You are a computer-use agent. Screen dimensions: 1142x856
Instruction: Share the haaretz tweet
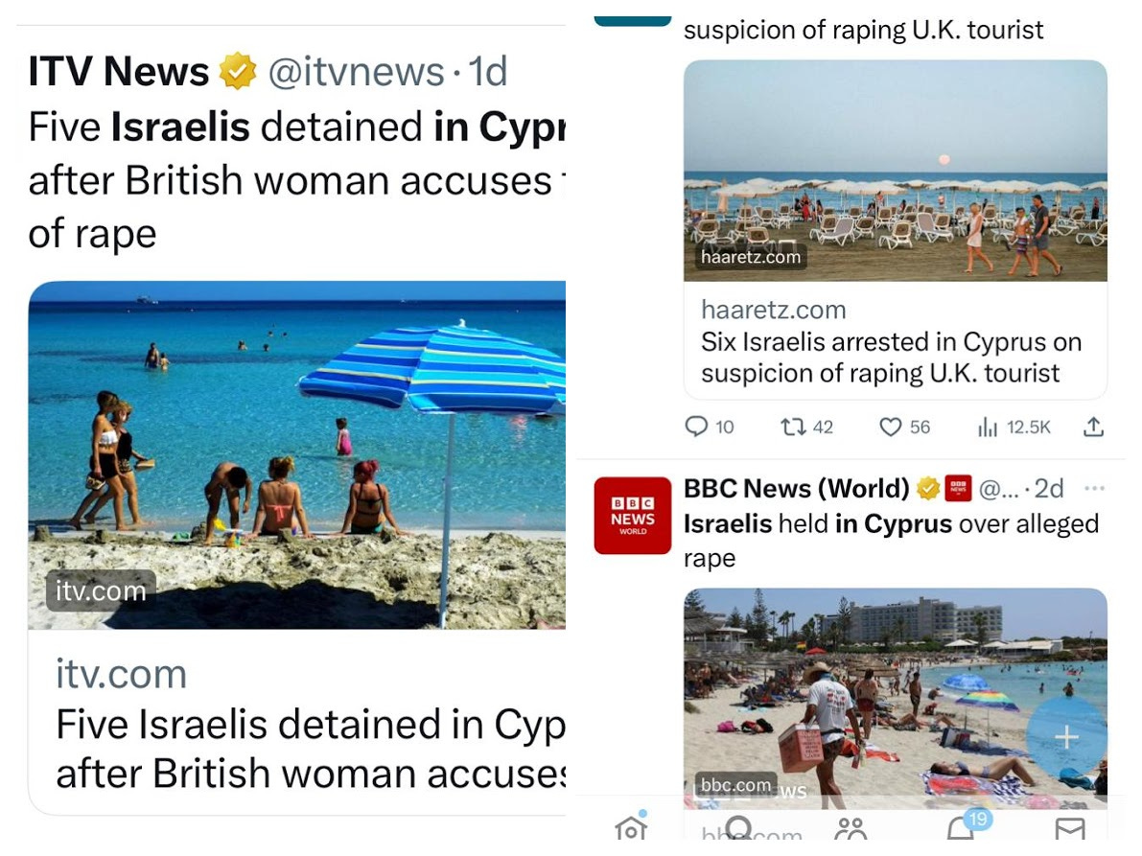pyautogui.click(x=1093, y=427)
